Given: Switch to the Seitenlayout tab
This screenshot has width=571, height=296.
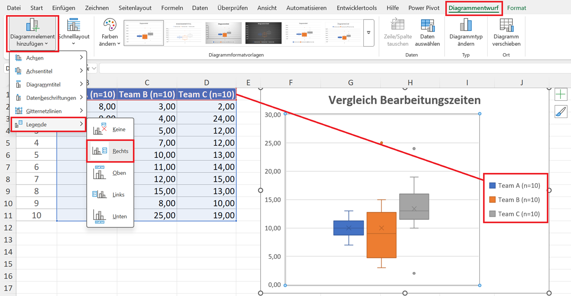Looking at the screenshot, I should tap(135, 8).
